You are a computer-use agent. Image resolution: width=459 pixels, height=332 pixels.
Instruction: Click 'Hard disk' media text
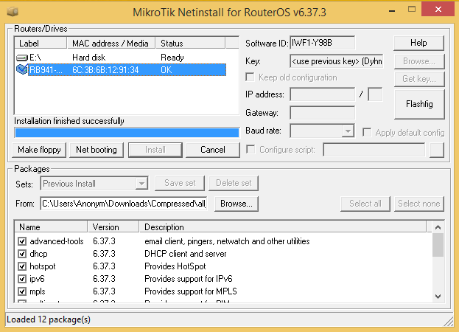(88, 58)
